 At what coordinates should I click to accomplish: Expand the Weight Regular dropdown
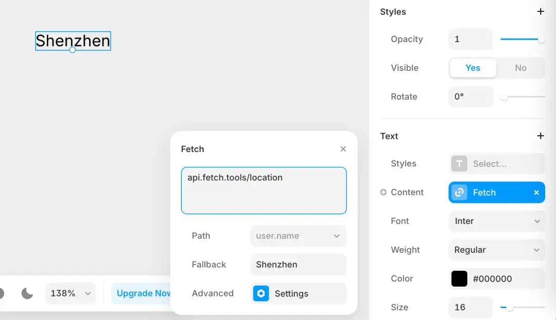[497, 250]
